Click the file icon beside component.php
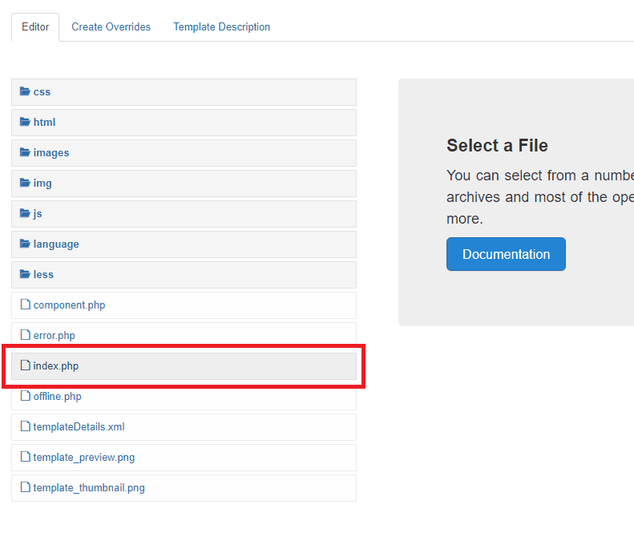Screen dimensions: 634x541 26,305
